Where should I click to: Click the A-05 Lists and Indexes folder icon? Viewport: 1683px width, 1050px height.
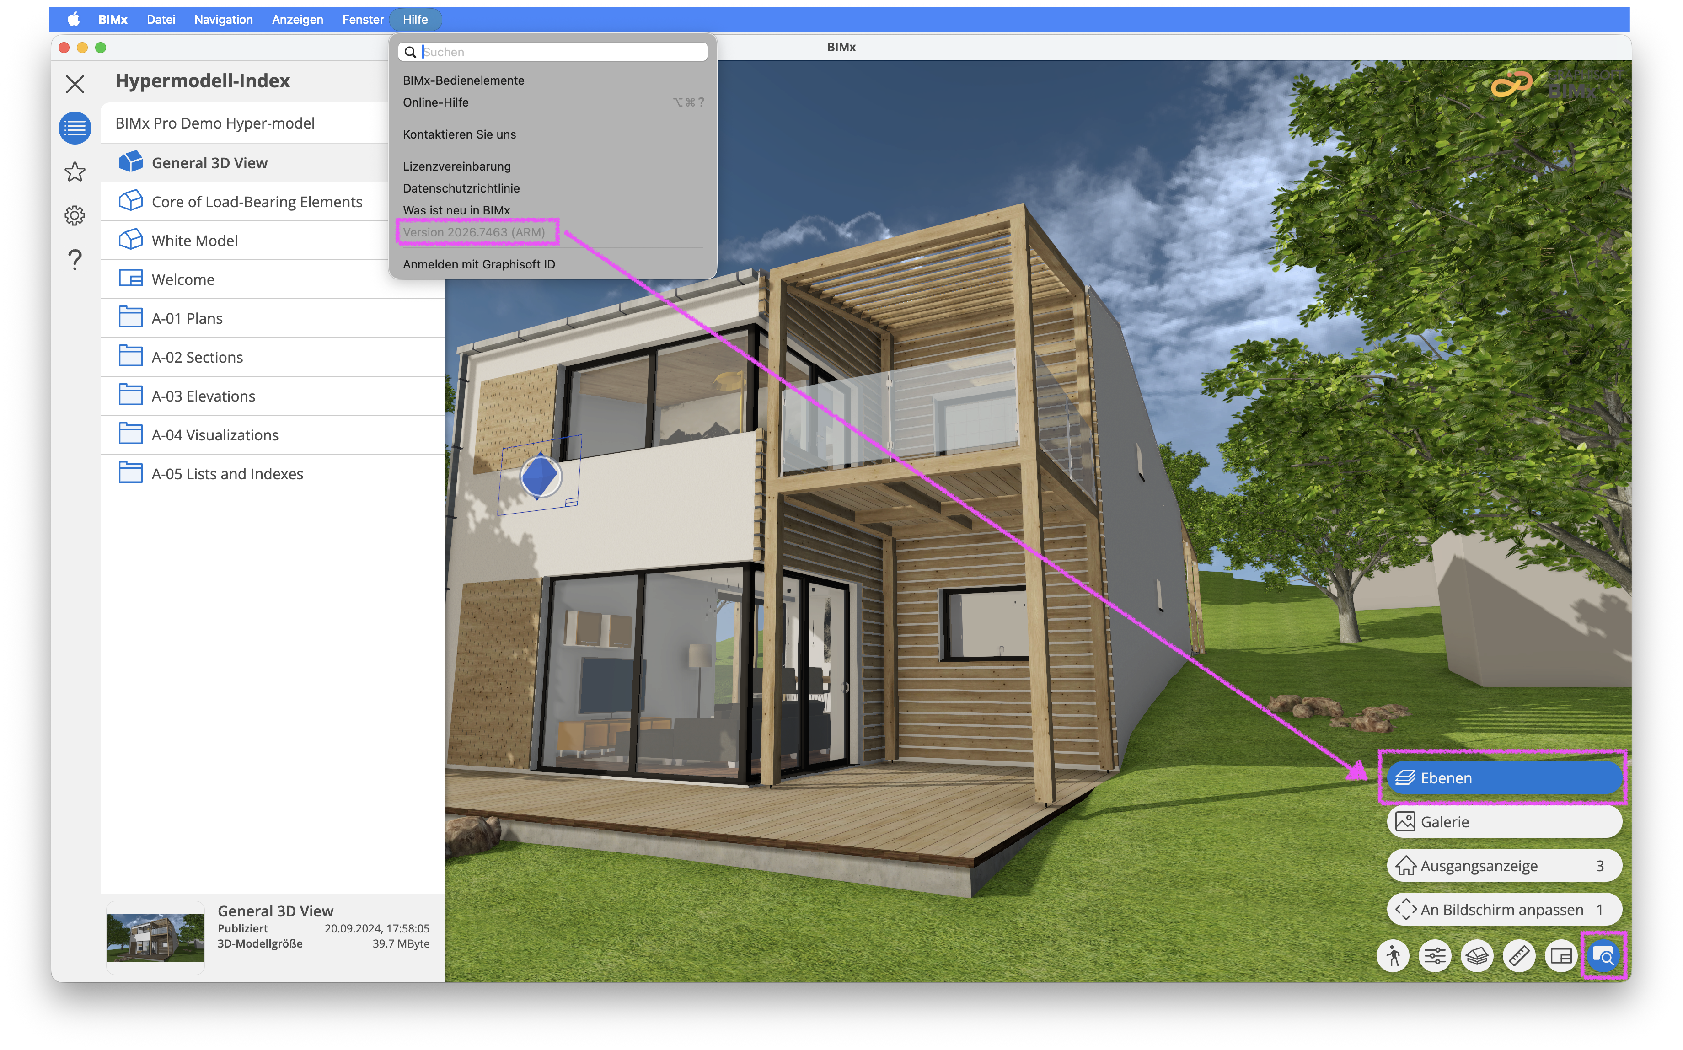coord(130,473)
